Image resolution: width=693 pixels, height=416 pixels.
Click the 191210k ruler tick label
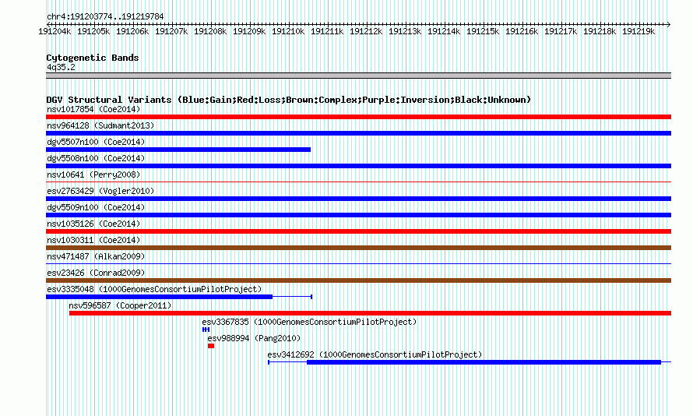[x=288, y=31]
